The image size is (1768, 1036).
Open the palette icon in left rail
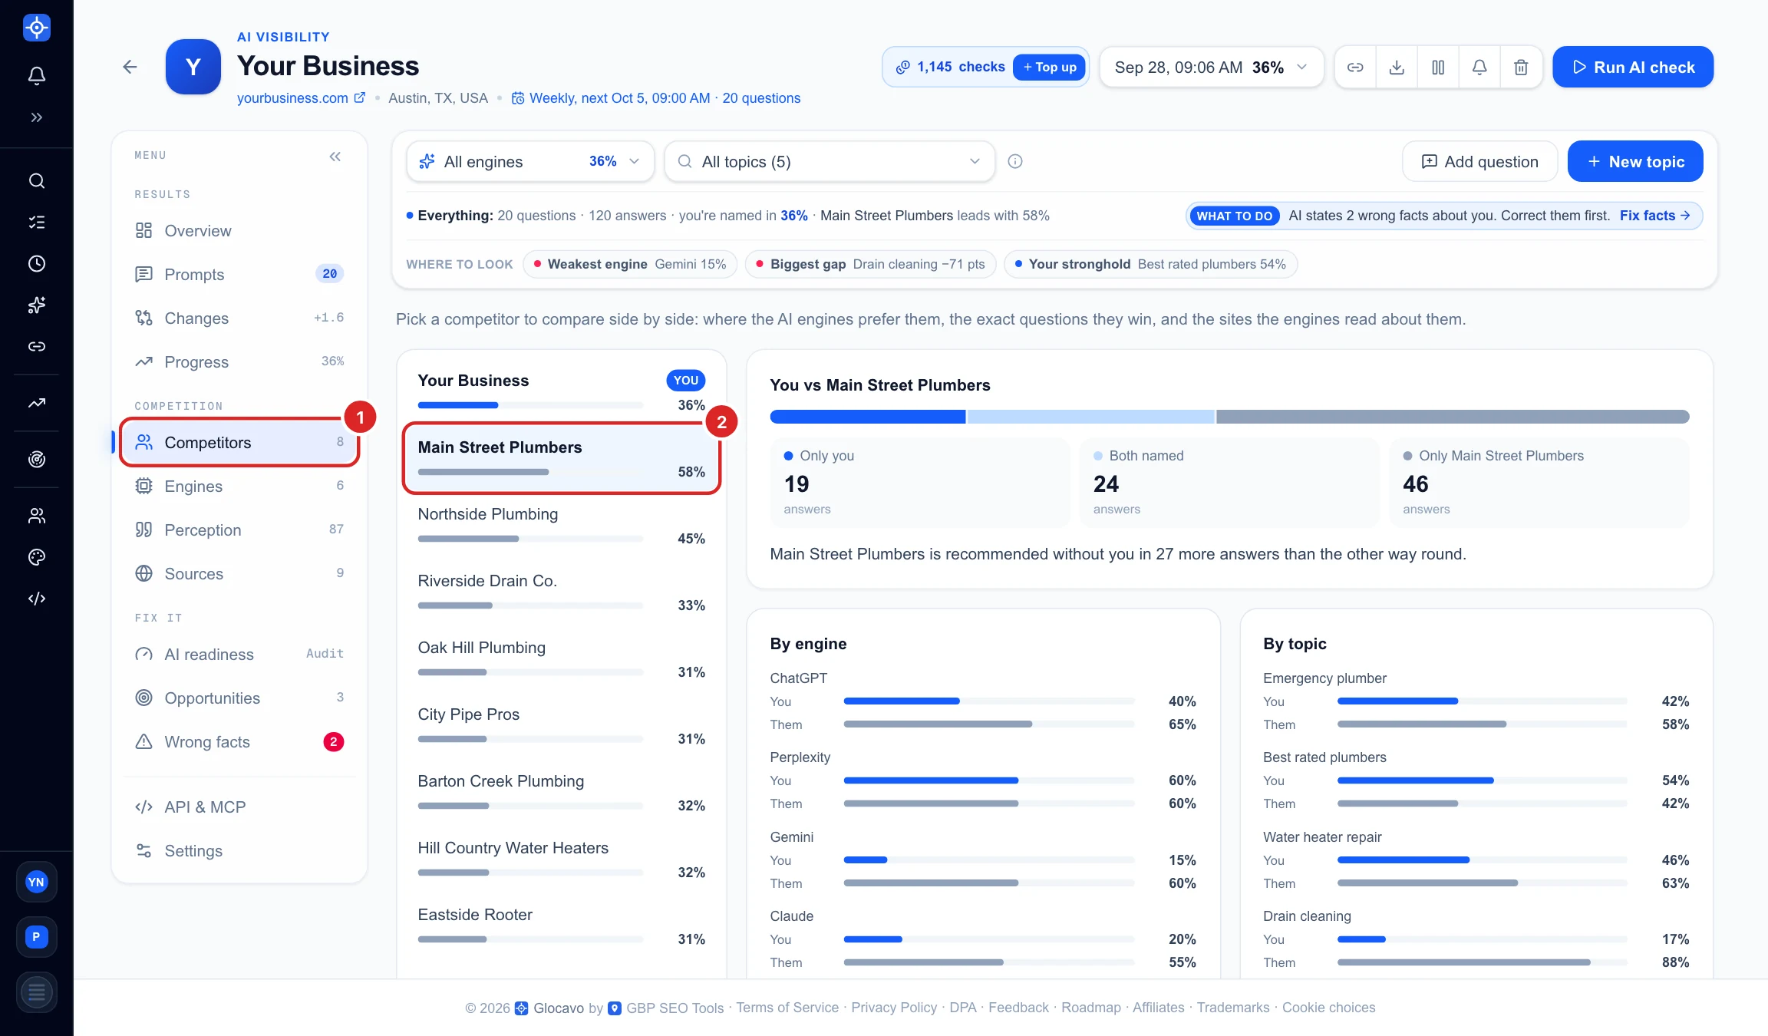(x=36, y=557)
